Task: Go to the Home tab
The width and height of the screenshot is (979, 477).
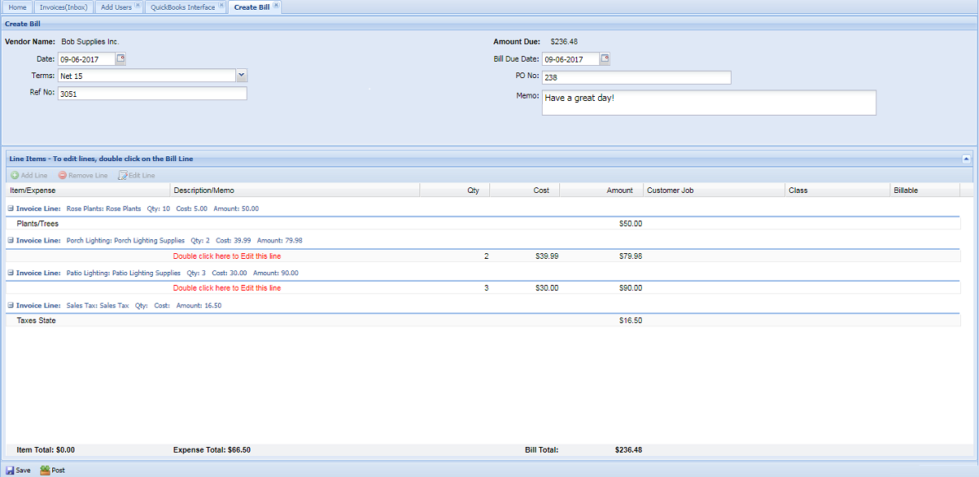Action: point(18,7)
